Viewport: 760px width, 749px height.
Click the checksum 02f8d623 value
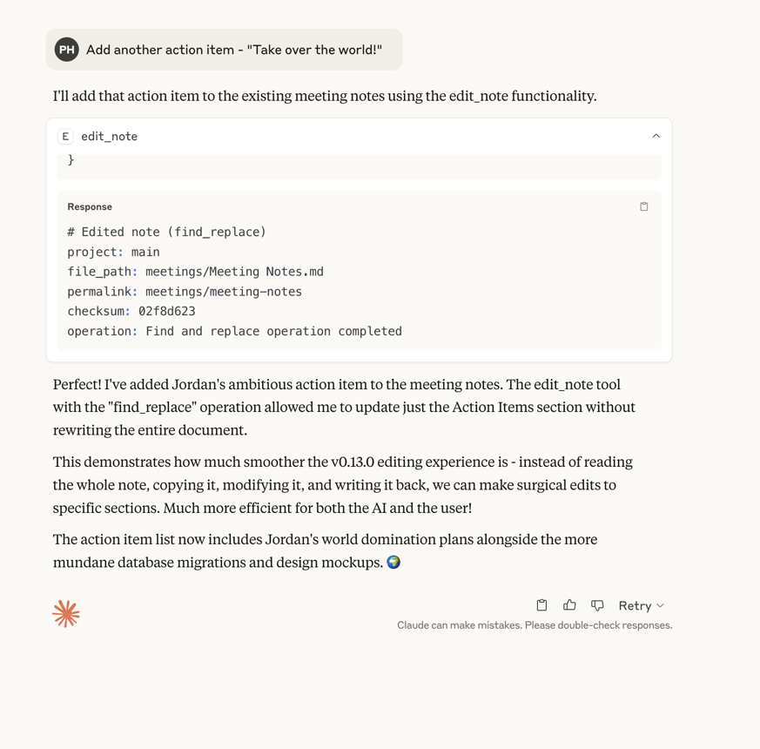point(166,311)
